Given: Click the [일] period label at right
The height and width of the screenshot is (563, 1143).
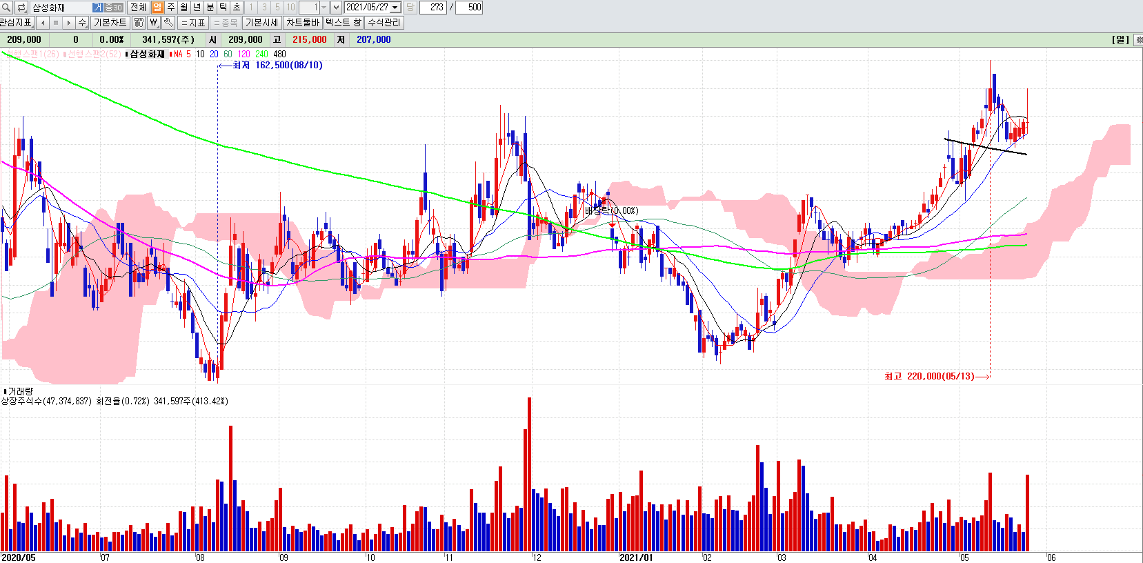Looking at the screenshot, I should coord(1120,39).
